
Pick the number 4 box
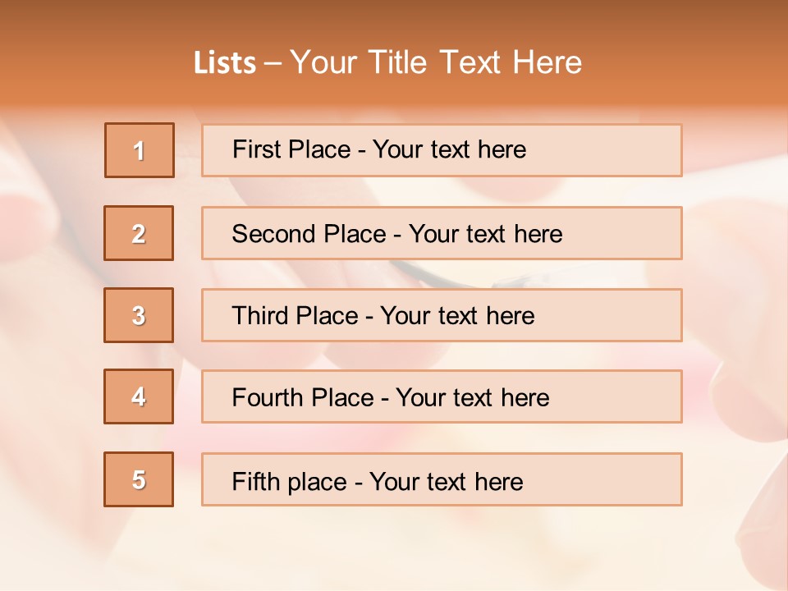(139, 397)
